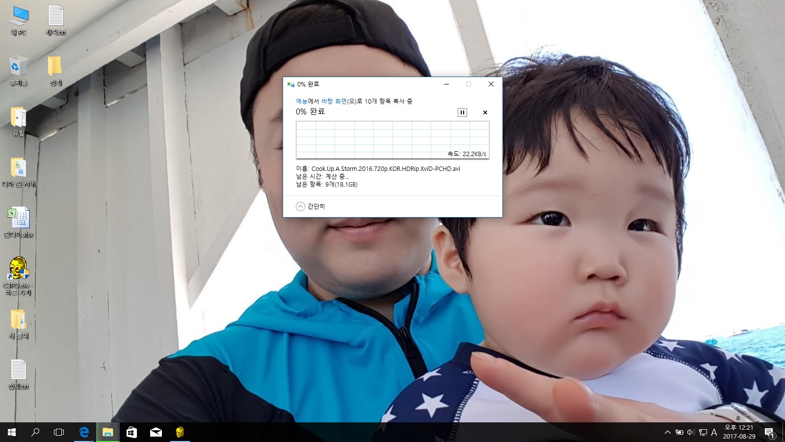Select the 정리 folder icon

coord(55,71)
